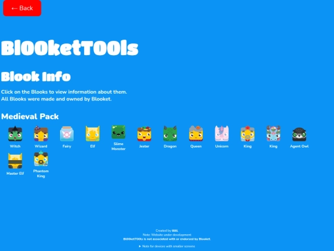View the Master Elf blook info
Screen dimensions: 334x251
coord(15,161)
